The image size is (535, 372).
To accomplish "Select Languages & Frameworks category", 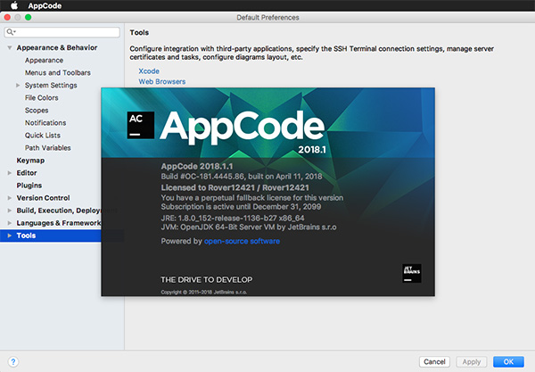I will click(x=59, y=223).
